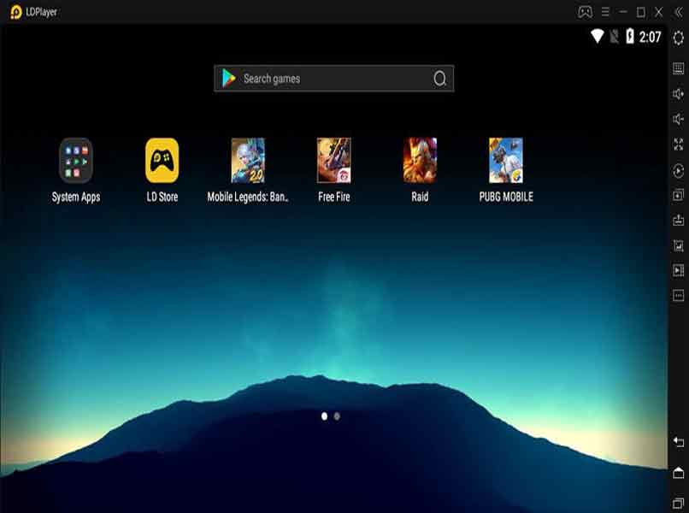This screenshot has width=689, height=513.
Task: Open the multi-instance sync icon in sidebar
Action: [679, 195]
